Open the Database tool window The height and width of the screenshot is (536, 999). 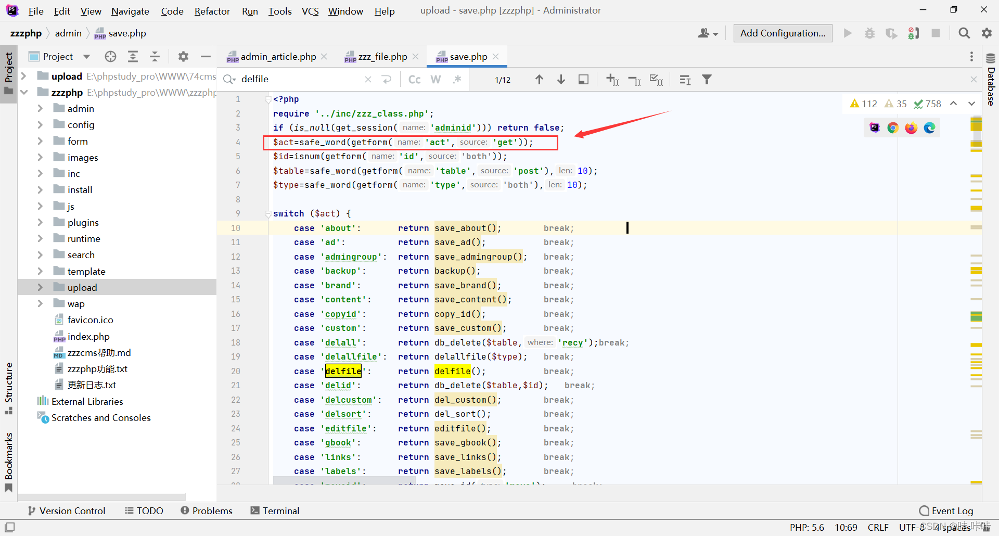pos(991,79)
